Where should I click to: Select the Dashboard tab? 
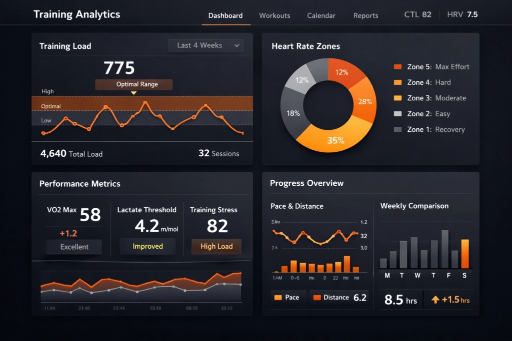click(225, 15)
